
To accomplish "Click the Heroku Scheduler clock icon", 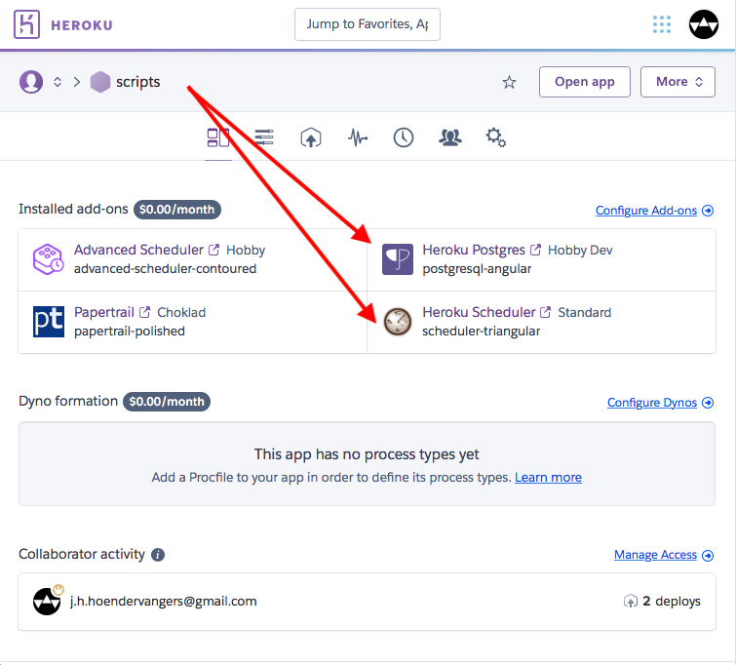I will [398, 322].
